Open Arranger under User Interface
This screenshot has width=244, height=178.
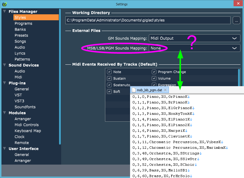point(23,161)
